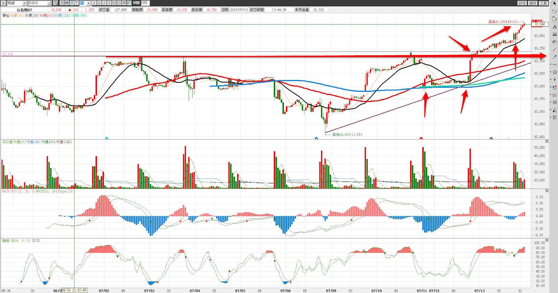Screen dimensions: 558x293
Task: Select the text box label tool
Action: (x=555, y=117)
